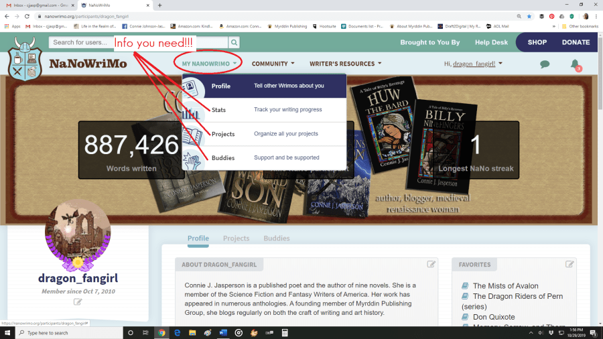Open the notifications bell

[574, 64]
